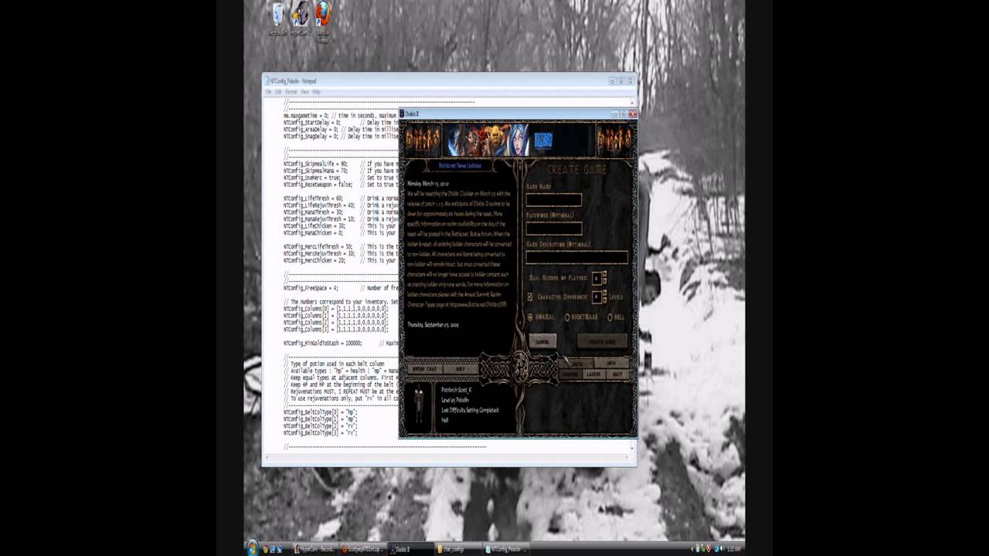Toggle the Character Difference checkbox

pos(530,297)
